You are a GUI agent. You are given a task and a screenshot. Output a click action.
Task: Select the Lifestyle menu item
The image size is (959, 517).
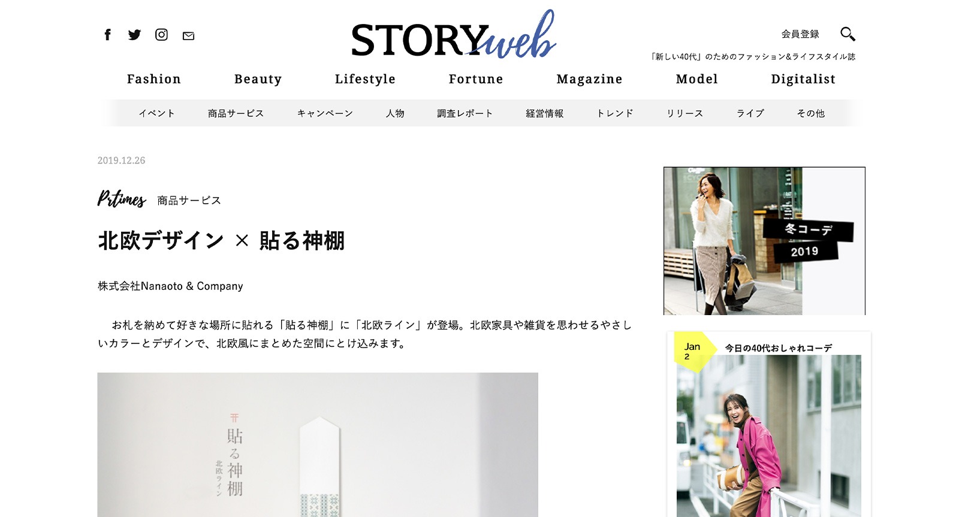point(365,79)
